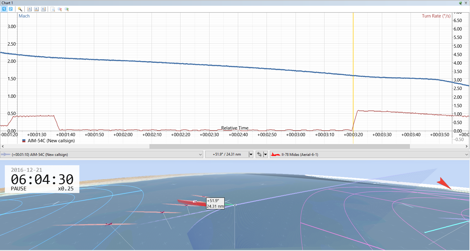470x251 pixels.
Task: Close the Chart 1 panel
Action: click(x=466, y=3)
